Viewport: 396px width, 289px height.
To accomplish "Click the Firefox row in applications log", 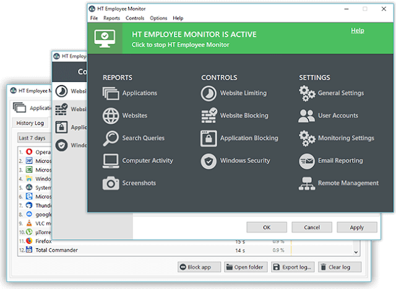I will tap(186, 241).
